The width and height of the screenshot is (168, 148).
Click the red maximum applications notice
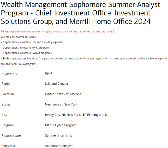58,31
